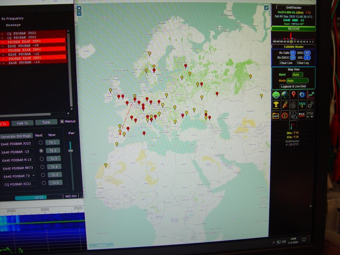Click the message list scroll-down arrow
This screenshot has width=340, height=255.
tap(71, 109)
